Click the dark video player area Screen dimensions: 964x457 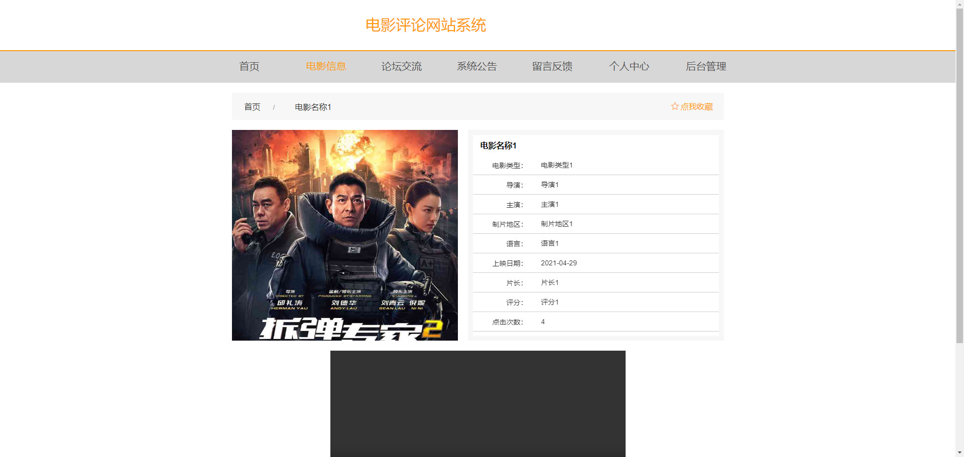478,404
